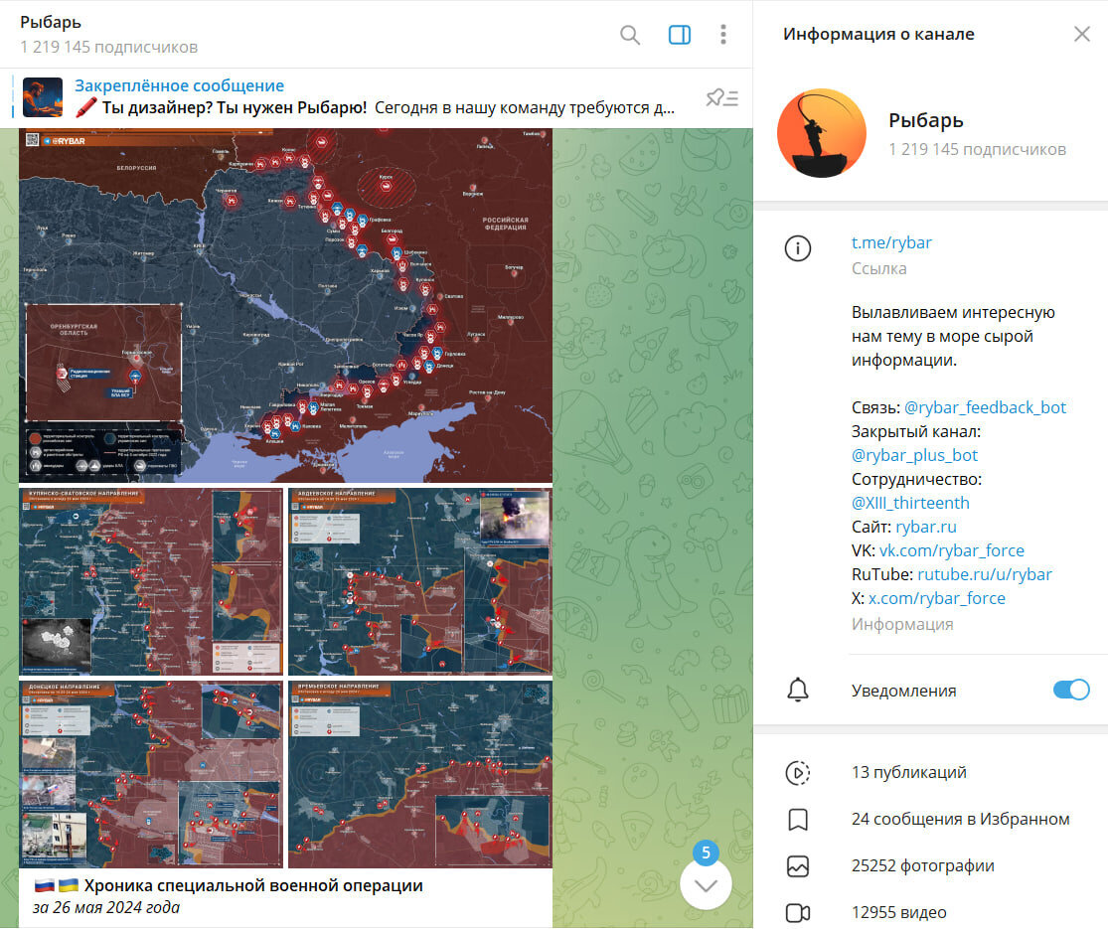
Task: Open the Авдеевское направление map thumbnail
Action: (420, 580)
